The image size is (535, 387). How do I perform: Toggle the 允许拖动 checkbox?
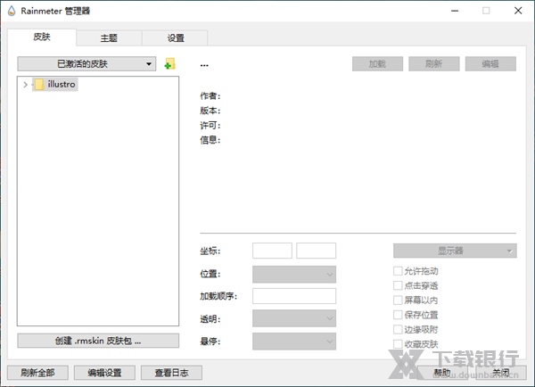(398, 271)
